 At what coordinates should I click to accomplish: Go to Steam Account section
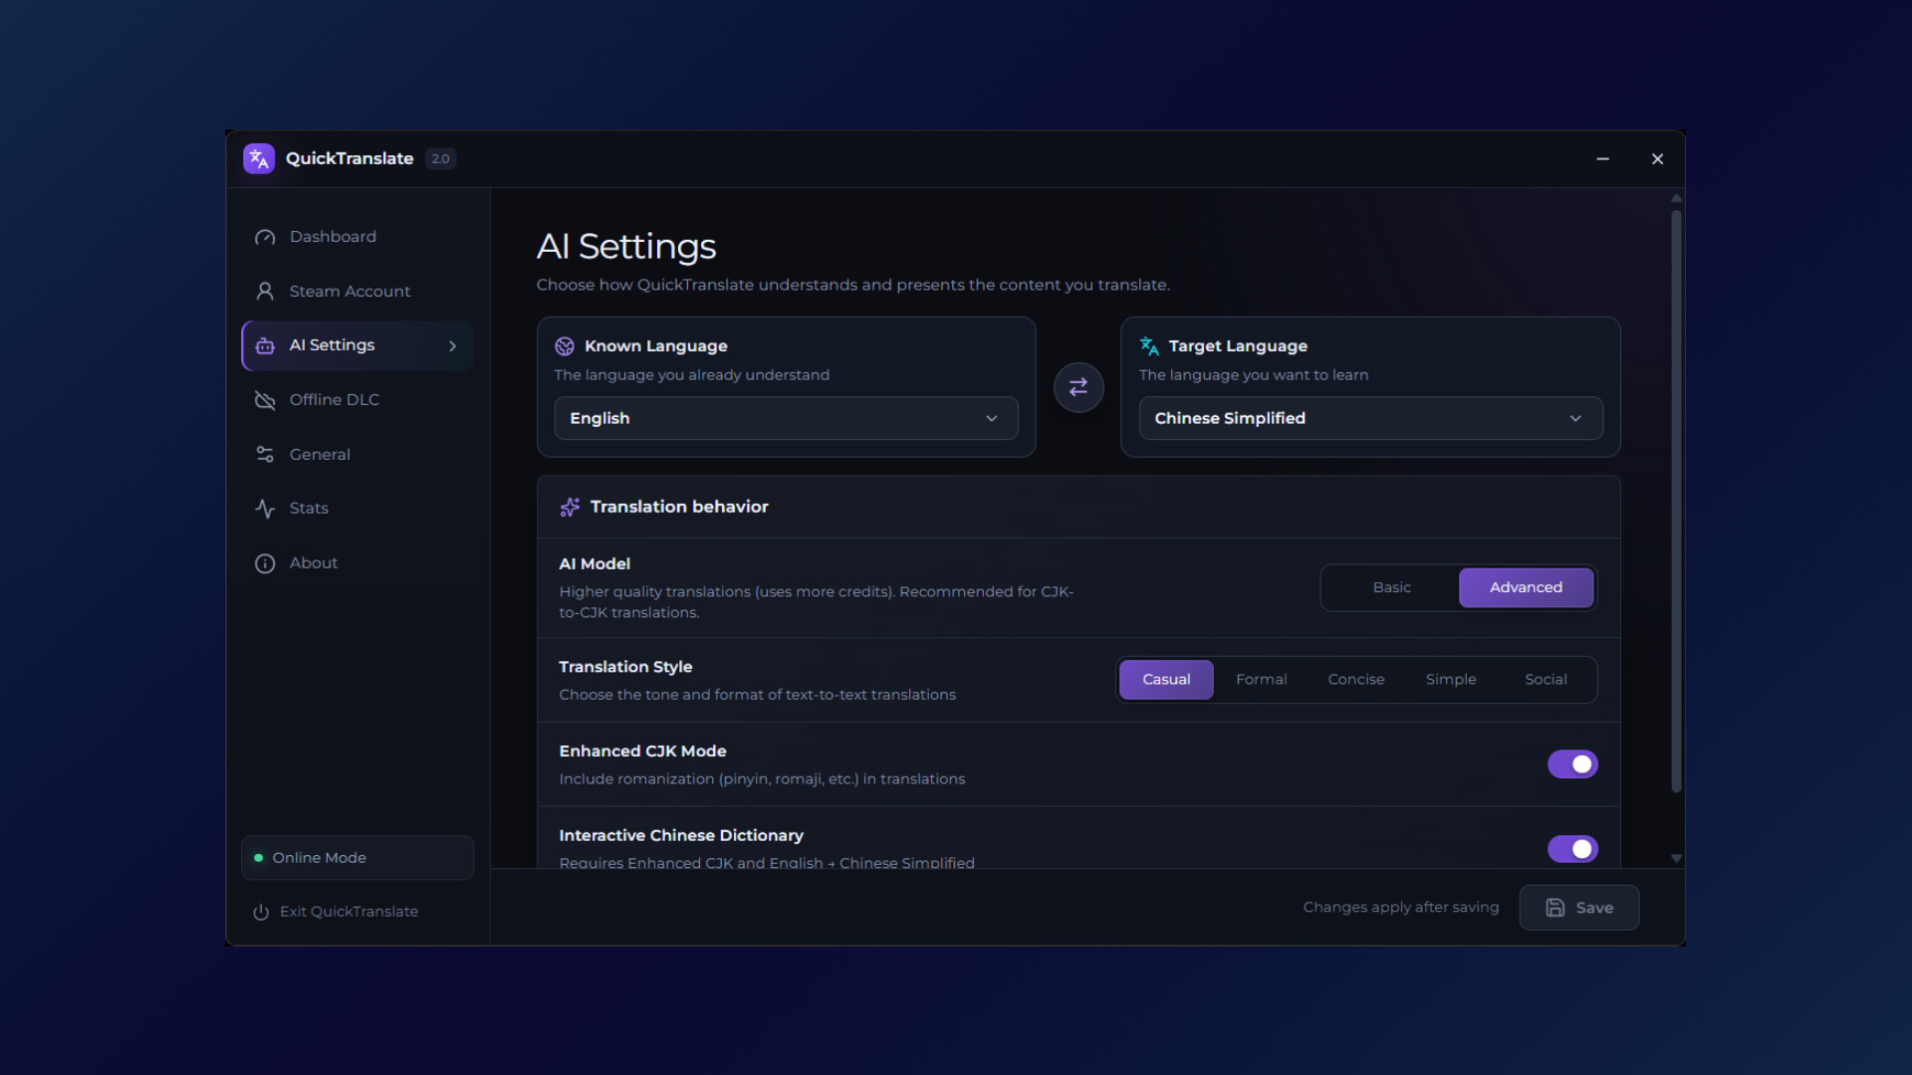coord(358,292)
